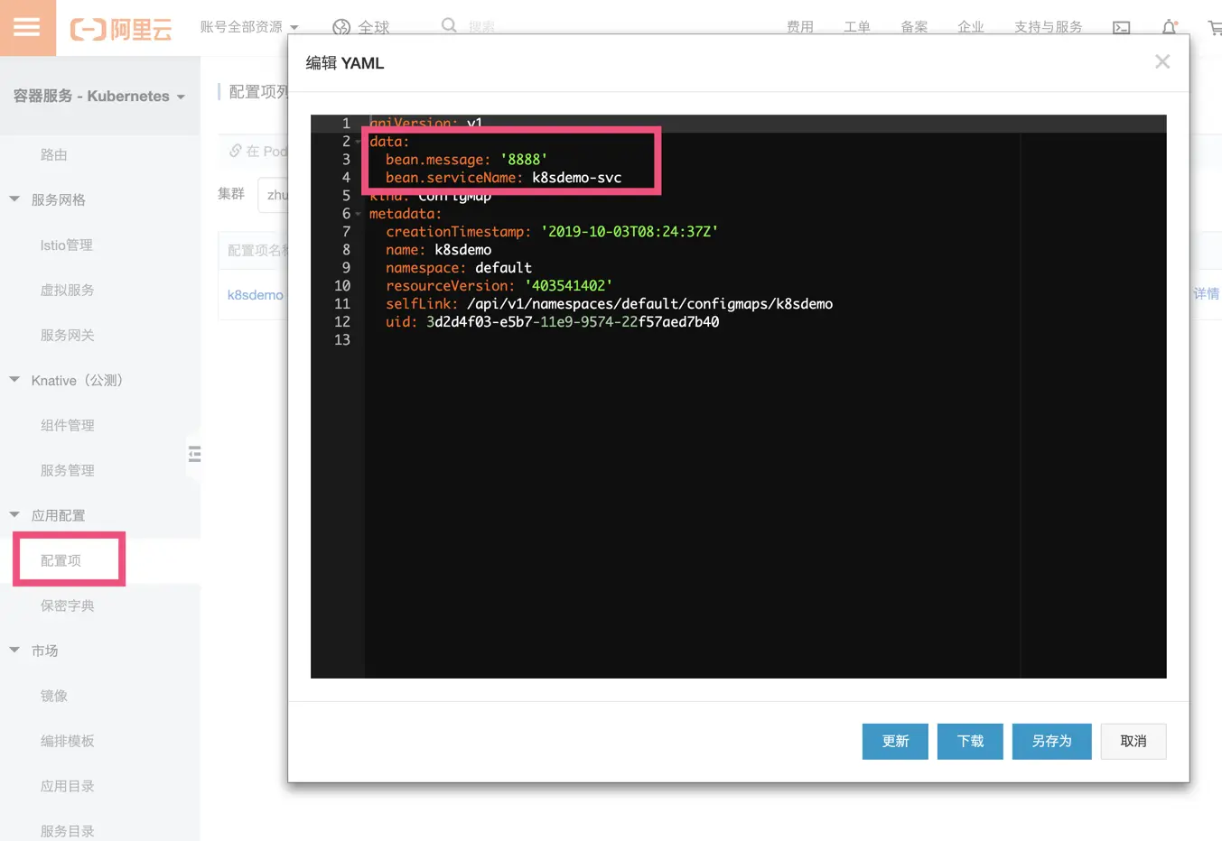Click the 取消 button

click(x=1133, y=741)
